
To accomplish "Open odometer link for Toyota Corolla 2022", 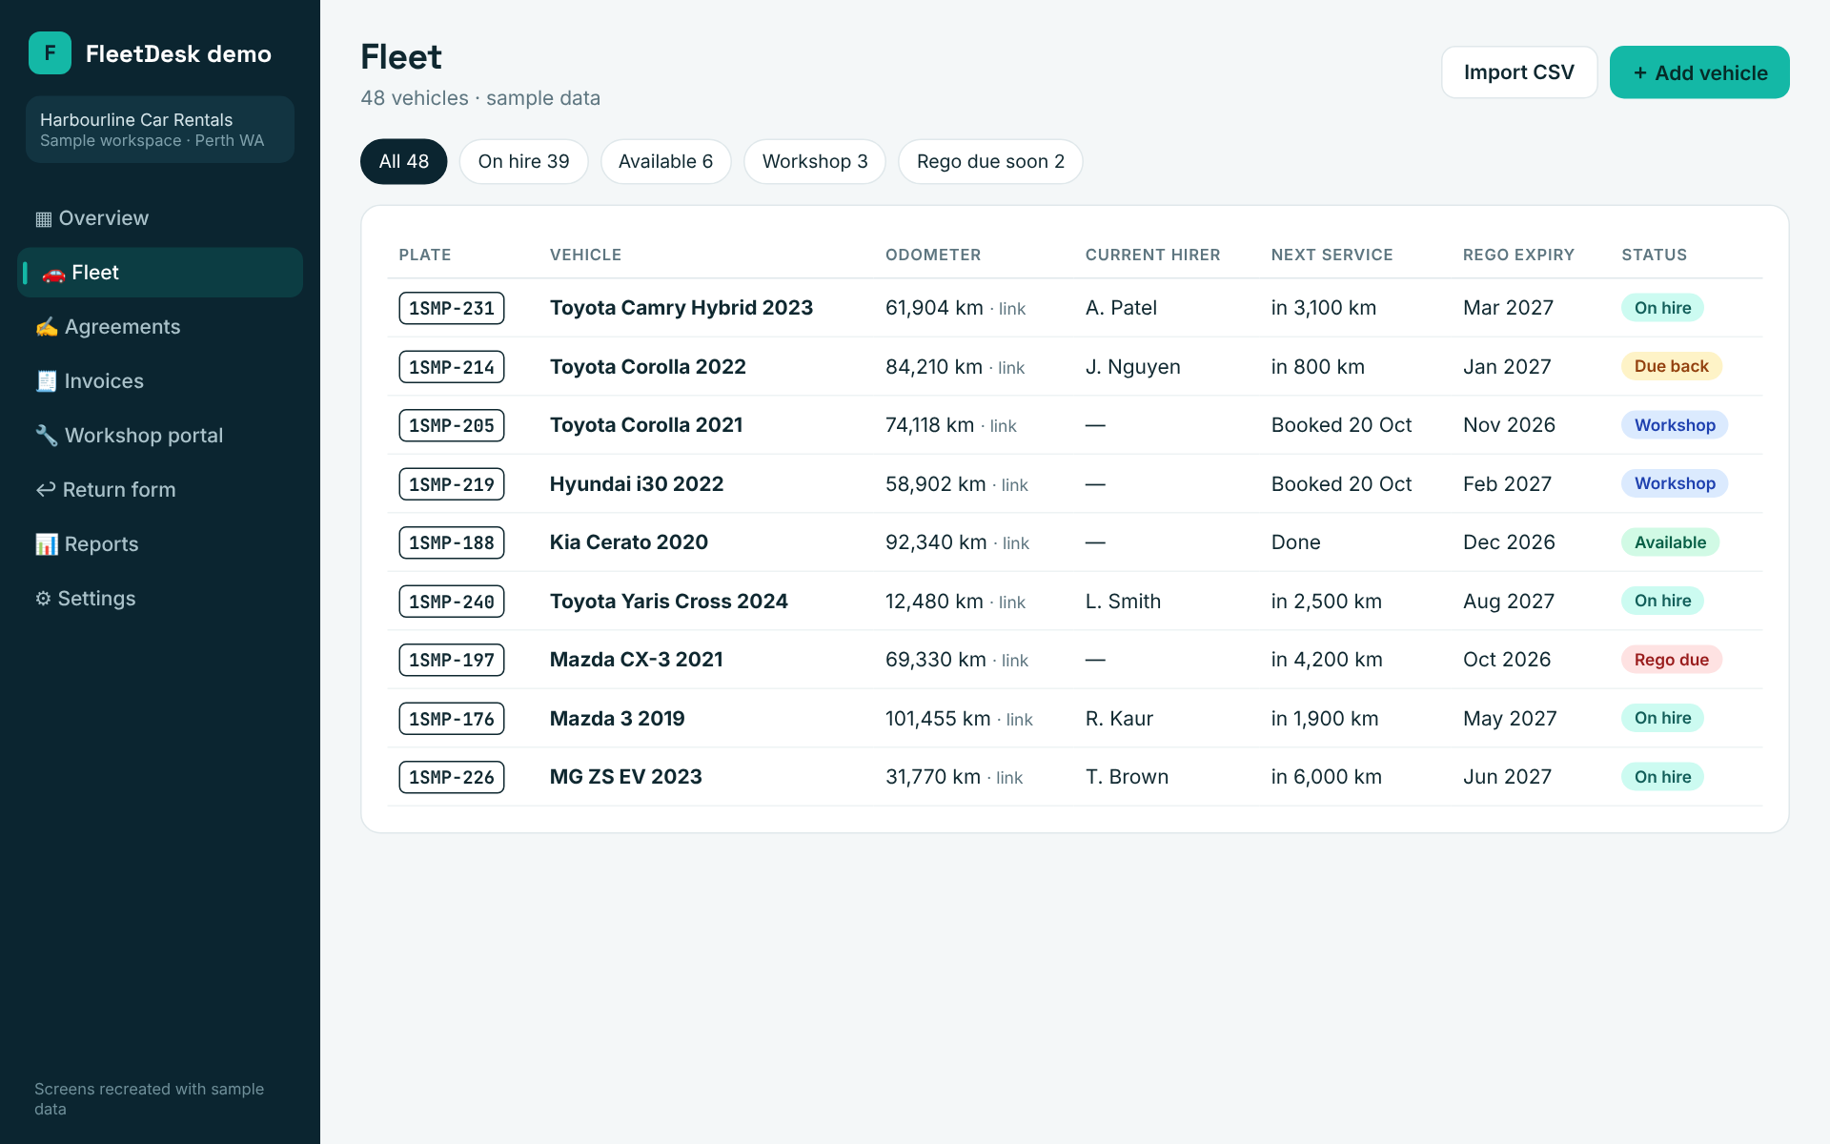I will pyautogui.click(x=1011, y=368).
